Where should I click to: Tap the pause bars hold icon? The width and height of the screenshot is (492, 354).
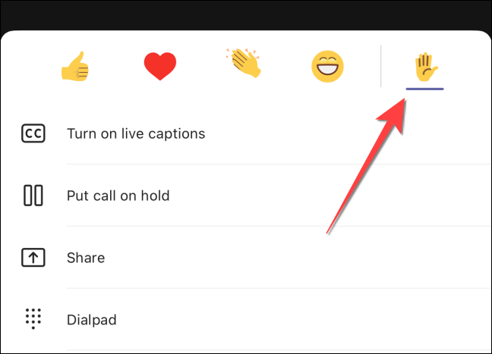(33, 196)
